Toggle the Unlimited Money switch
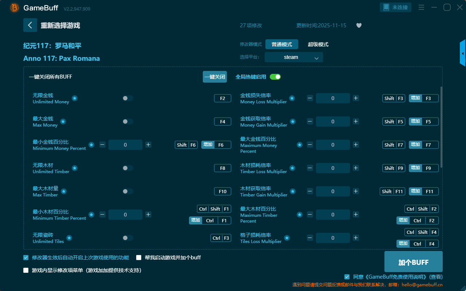The image size is (466, 291). (127, 98)
